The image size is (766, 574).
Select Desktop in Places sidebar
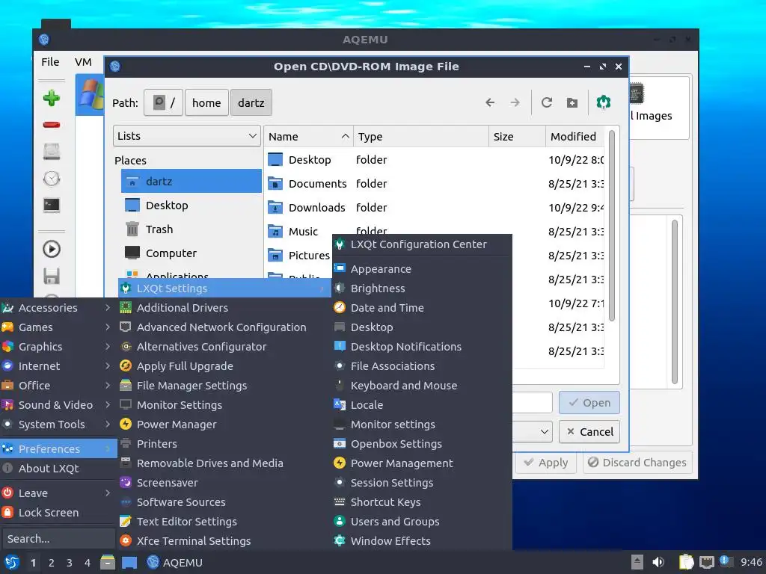(191, 205)
